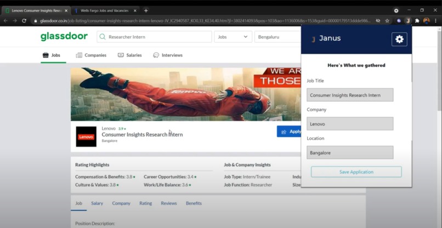Click the Lenovo company name link

tap(109, 128)
